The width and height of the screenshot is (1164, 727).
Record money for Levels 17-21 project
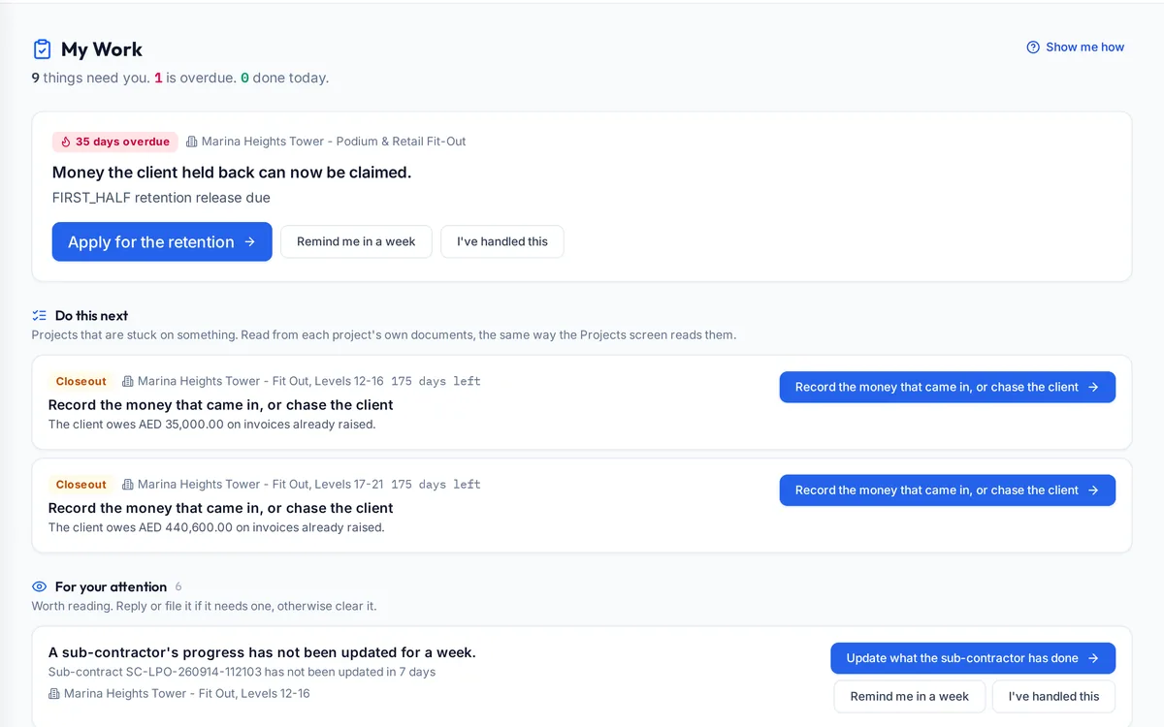coord(948,490)
